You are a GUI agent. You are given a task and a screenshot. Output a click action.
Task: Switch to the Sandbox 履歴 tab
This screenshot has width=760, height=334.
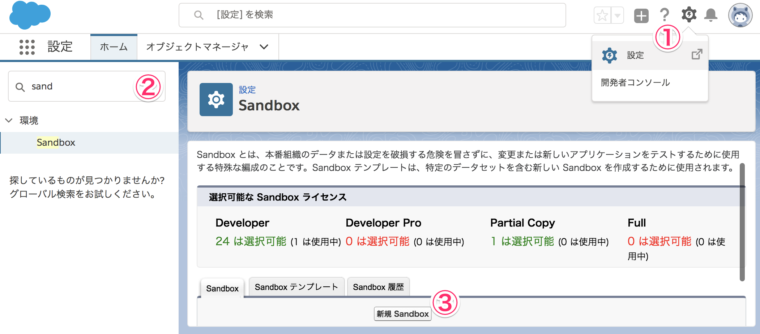pyautogui.click(x=378, y=287)
